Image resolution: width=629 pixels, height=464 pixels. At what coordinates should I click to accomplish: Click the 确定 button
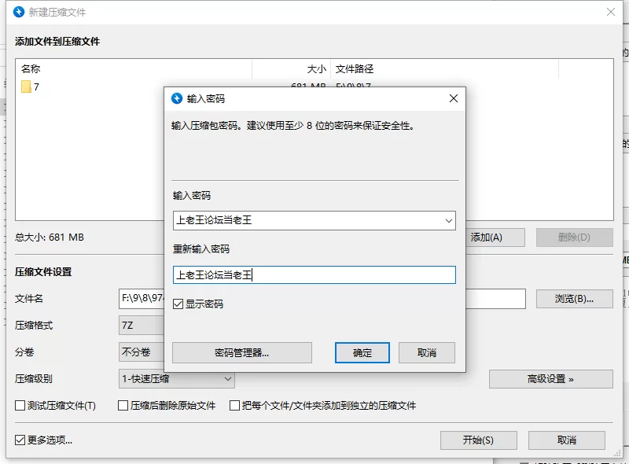(x=362, y=353)
